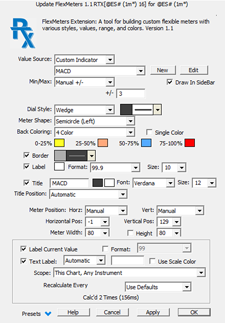This screenshot has width=225, height=323.
Task: Pick the red 75-100% color swatch
Action: [x=190, y=143]
